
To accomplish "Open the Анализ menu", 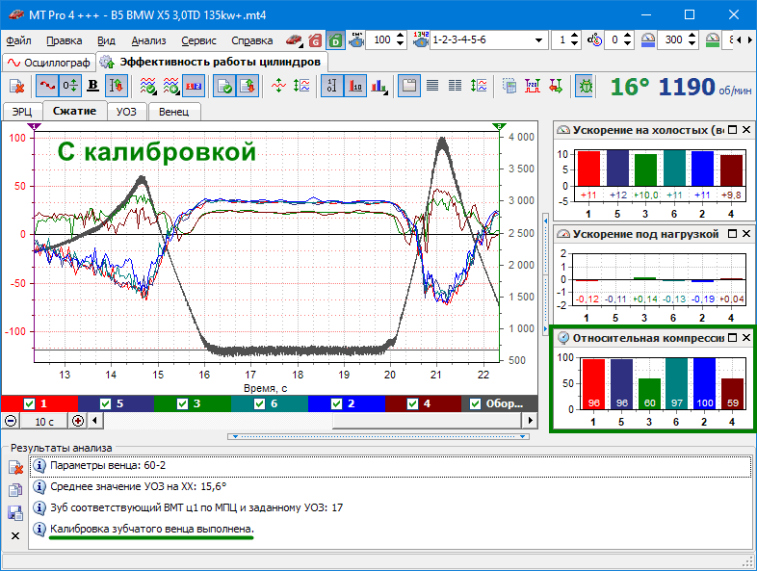I will pos(148,40).
